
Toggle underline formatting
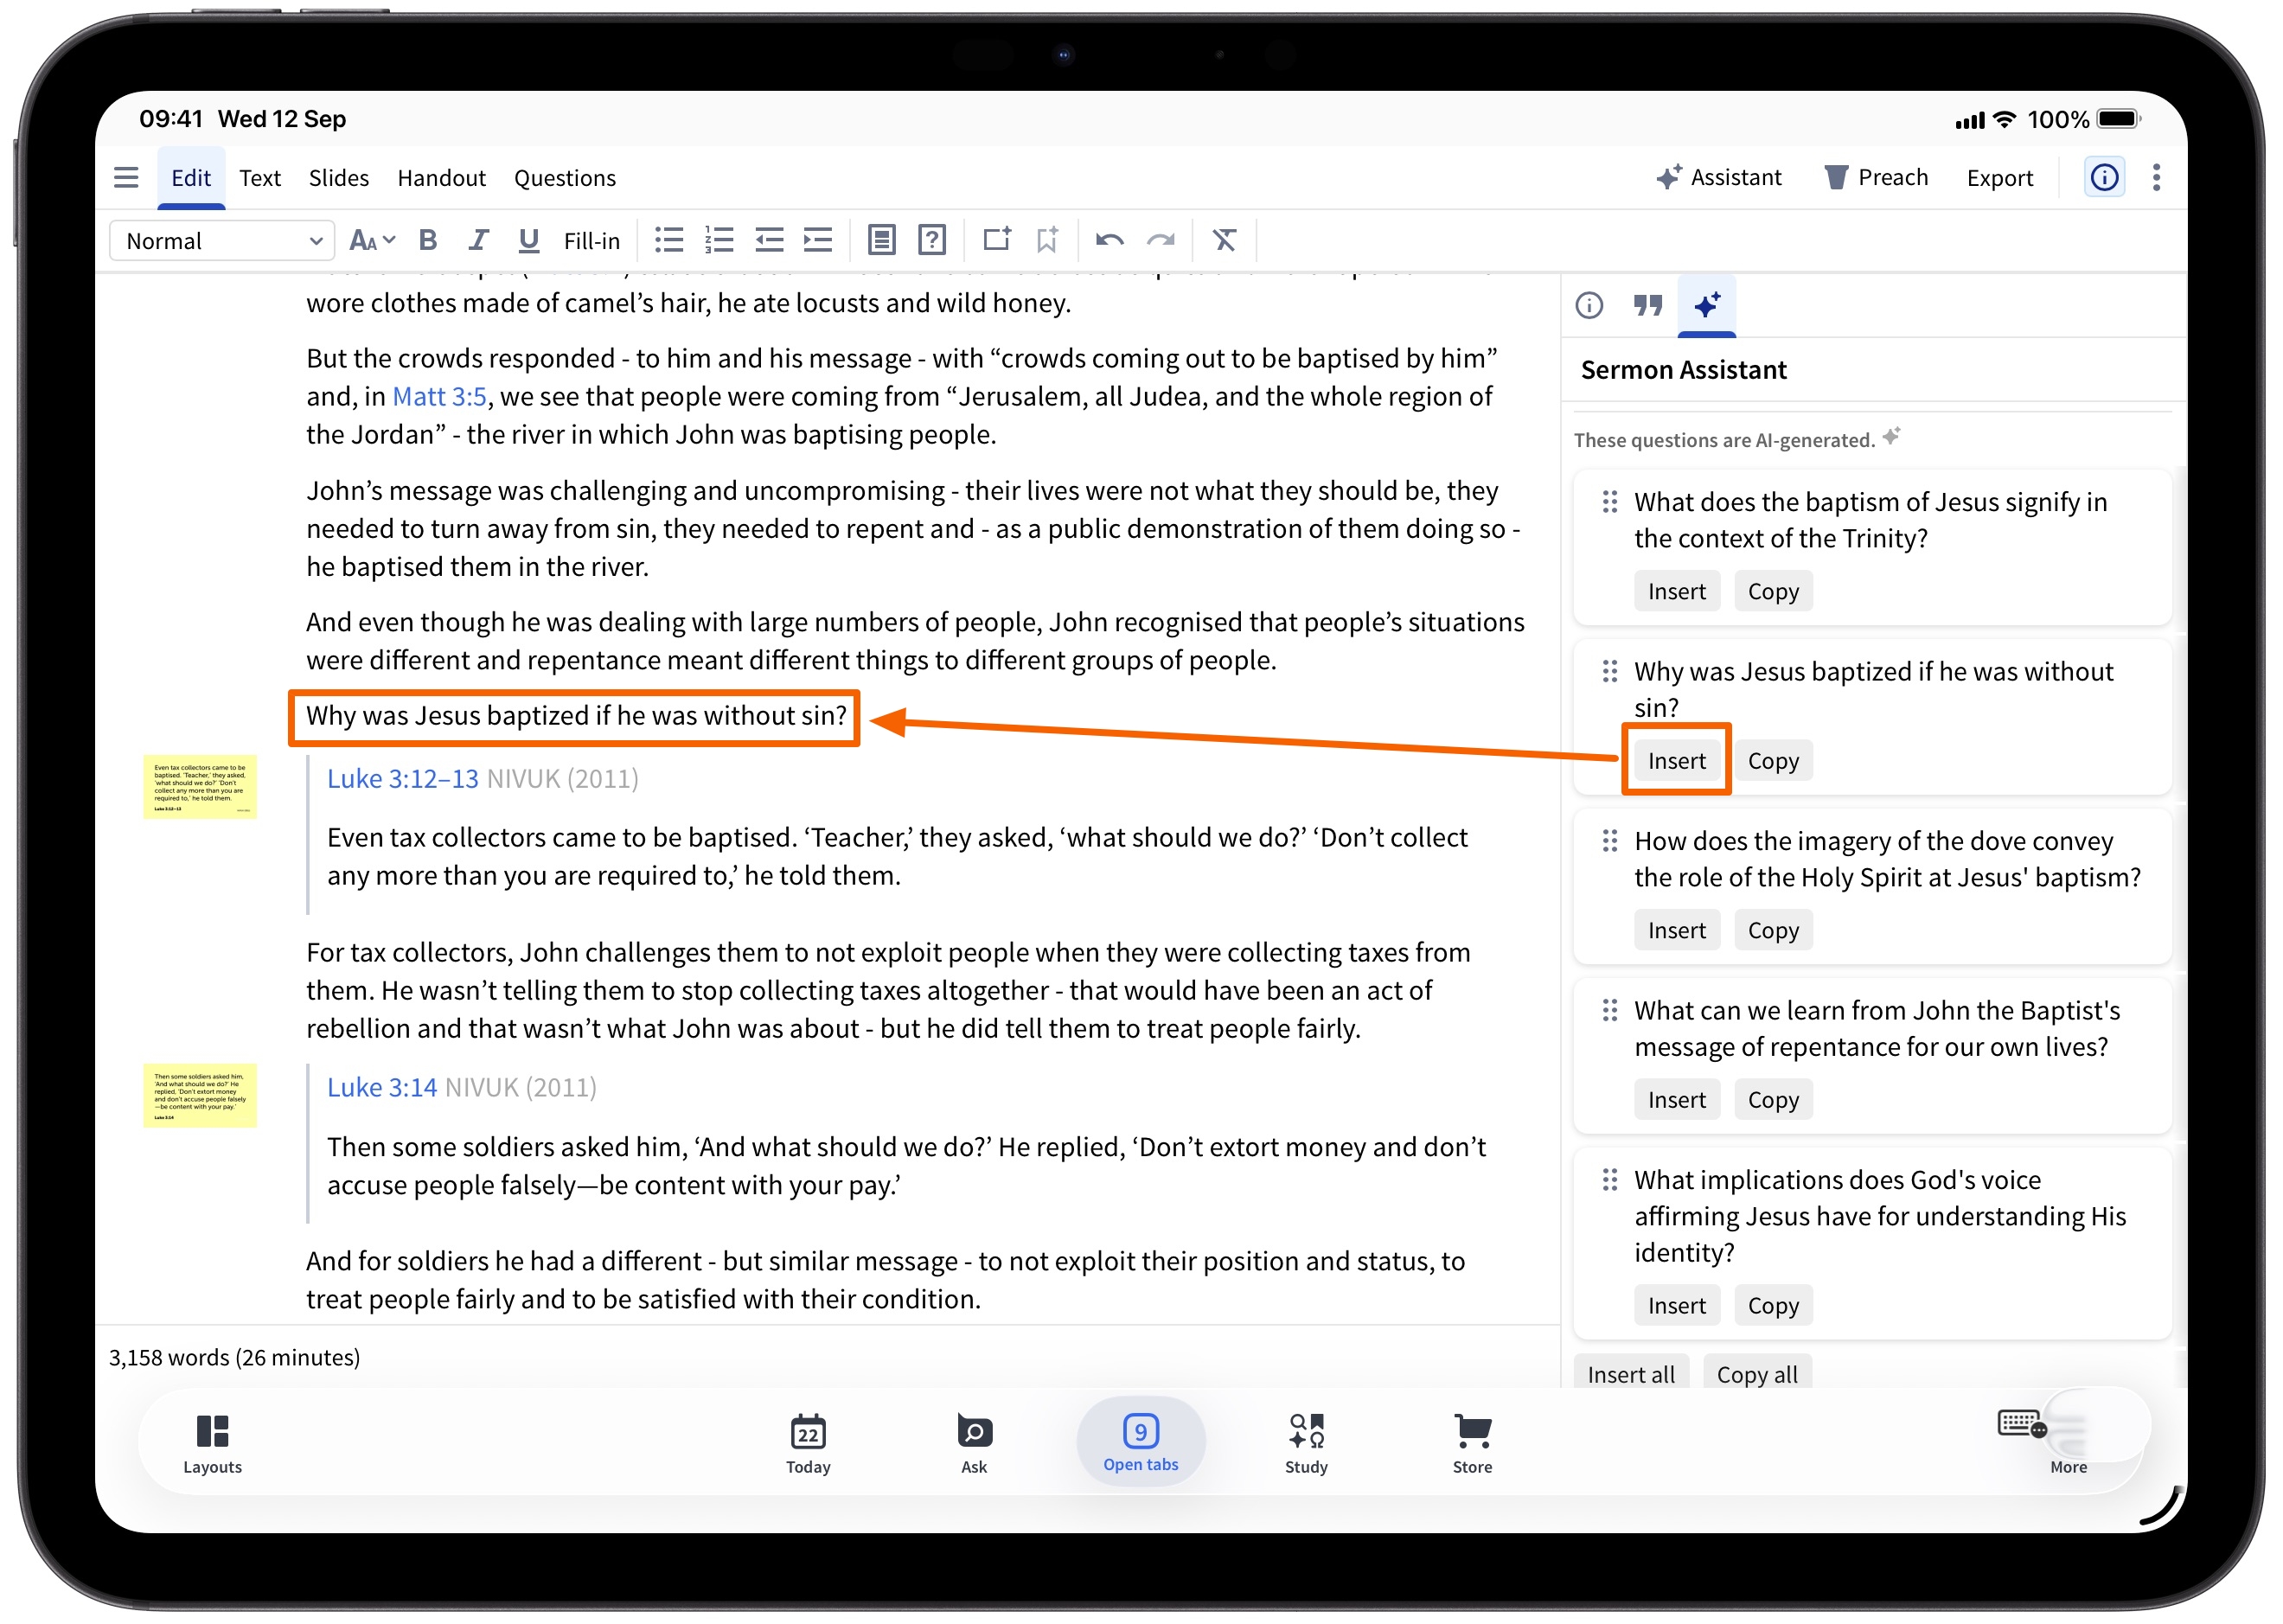[528, 240]
